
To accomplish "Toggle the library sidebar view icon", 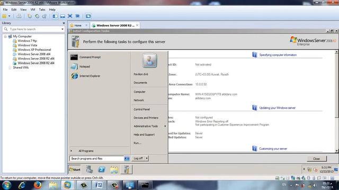I will pos(55,16).
